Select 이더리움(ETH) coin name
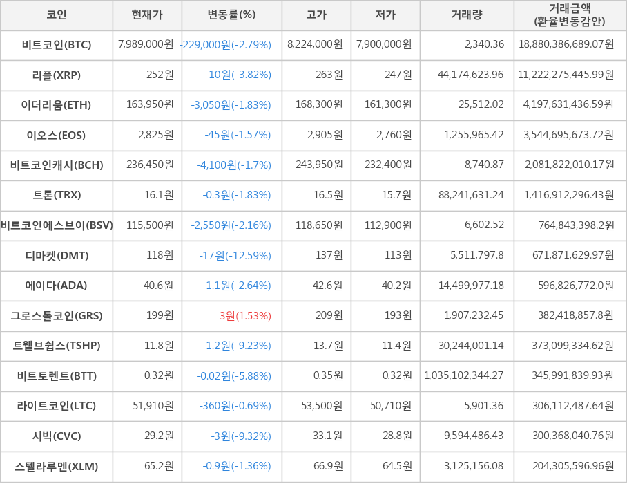The width and height of the screenshot is (627, 484). (57, 105)
